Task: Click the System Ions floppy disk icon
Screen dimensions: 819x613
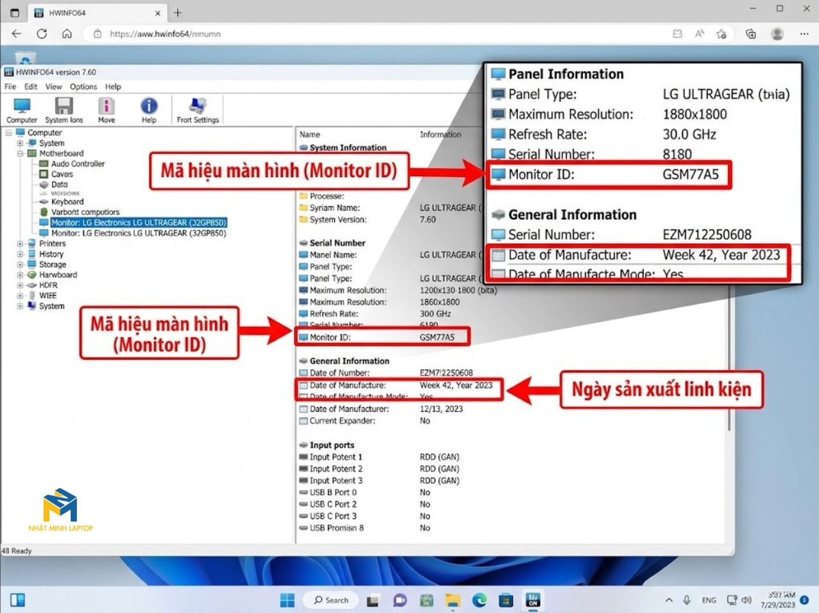Action: (x=64, y=106)
